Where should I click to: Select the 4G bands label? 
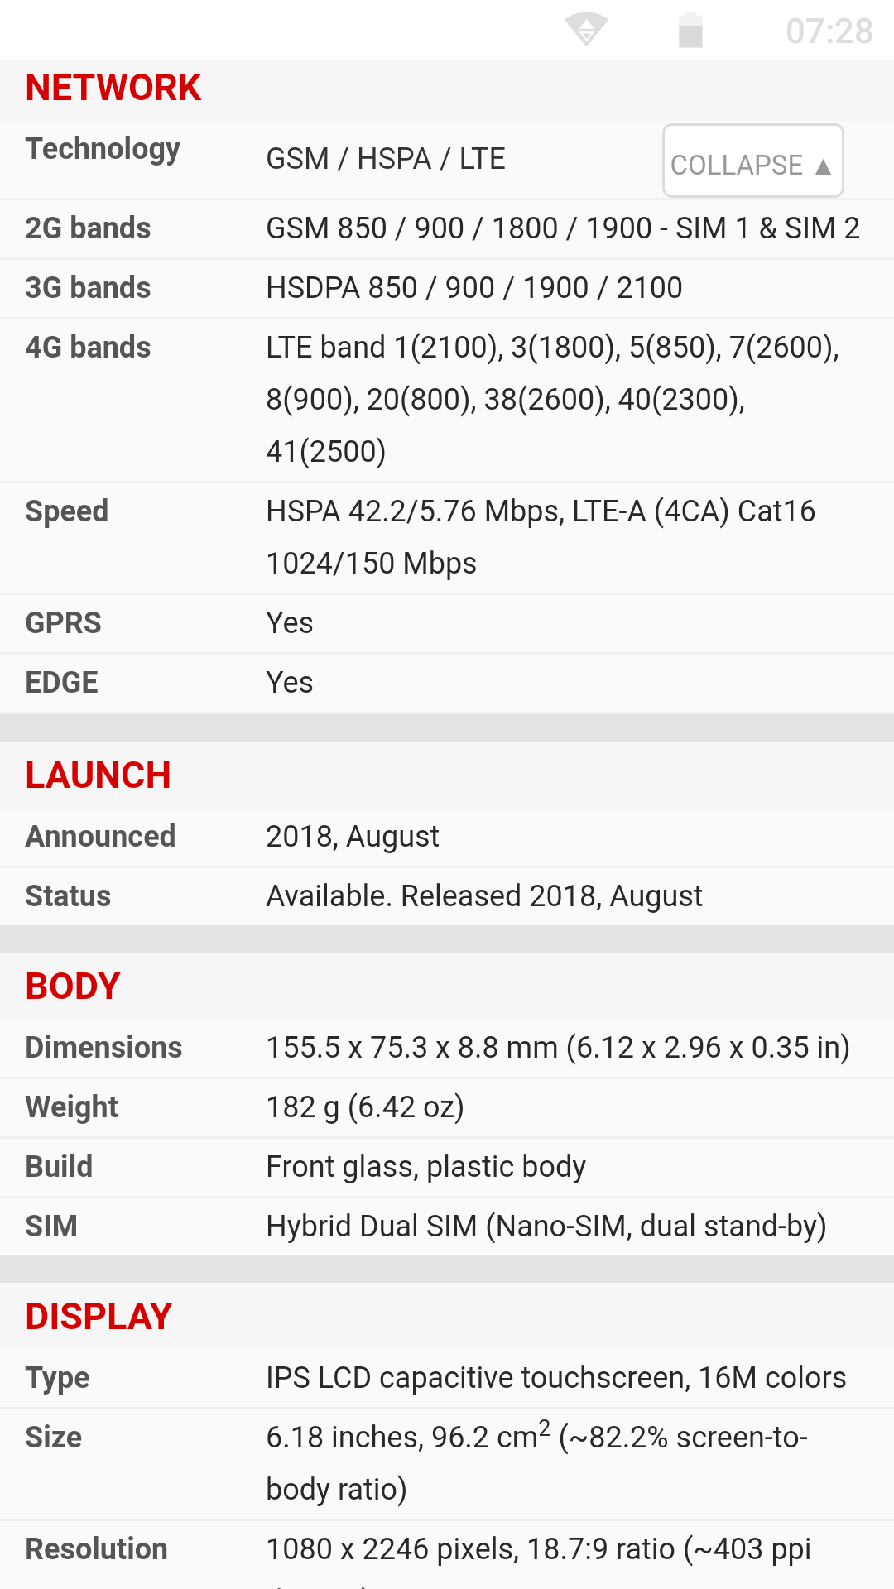point(88,348)
